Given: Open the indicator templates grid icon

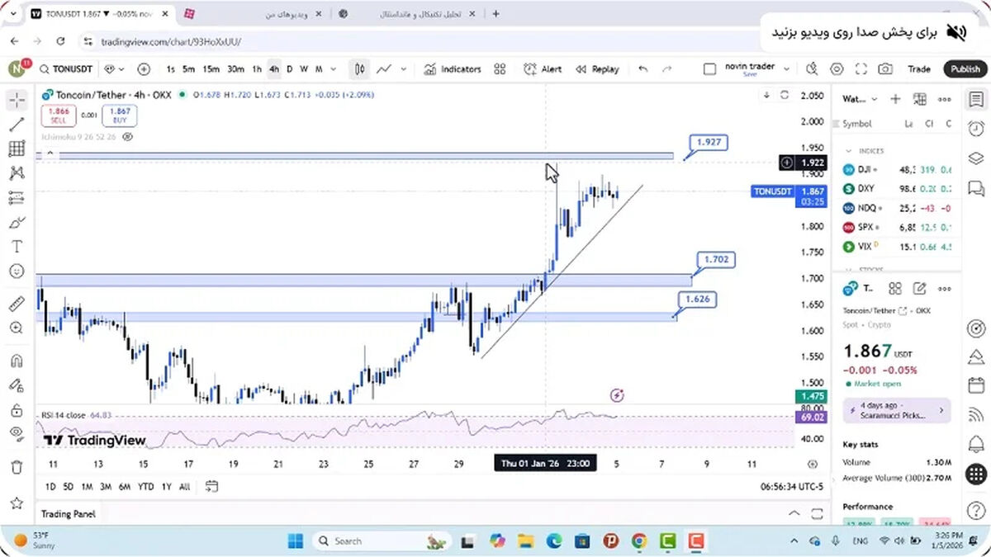Looking at the screenshot, I should coord(500,69).
